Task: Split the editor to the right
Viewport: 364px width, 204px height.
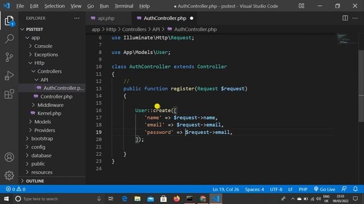Action: point(345,18)
